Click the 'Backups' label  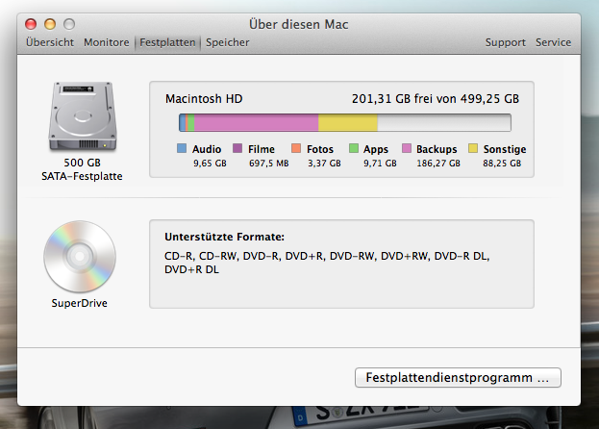pyautogui.click(x=437, y=149)
